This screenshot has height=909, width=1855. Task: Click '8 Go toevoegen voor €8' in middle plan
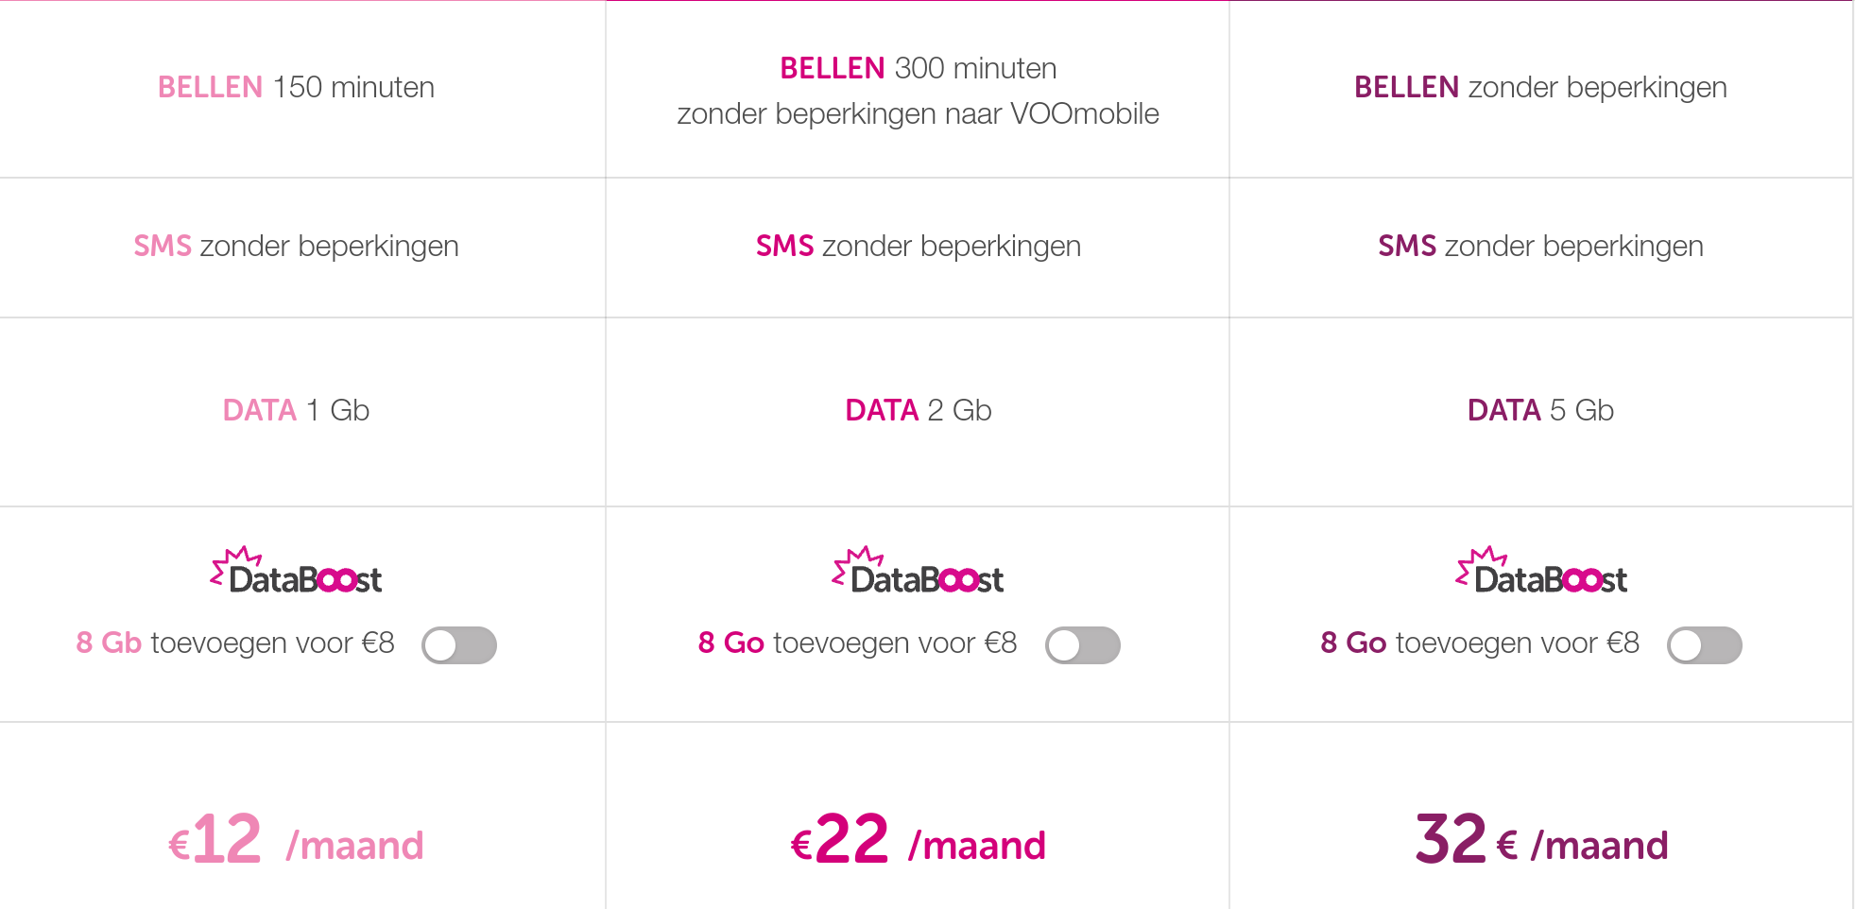857,643
